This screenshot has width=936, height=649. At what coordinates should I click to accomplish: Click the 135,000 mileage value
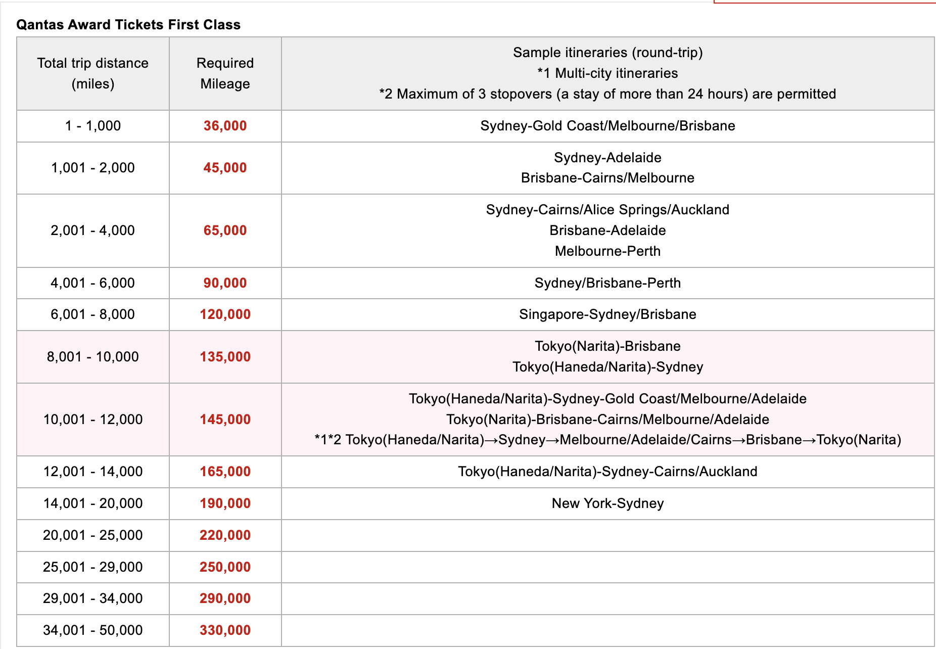225,357
